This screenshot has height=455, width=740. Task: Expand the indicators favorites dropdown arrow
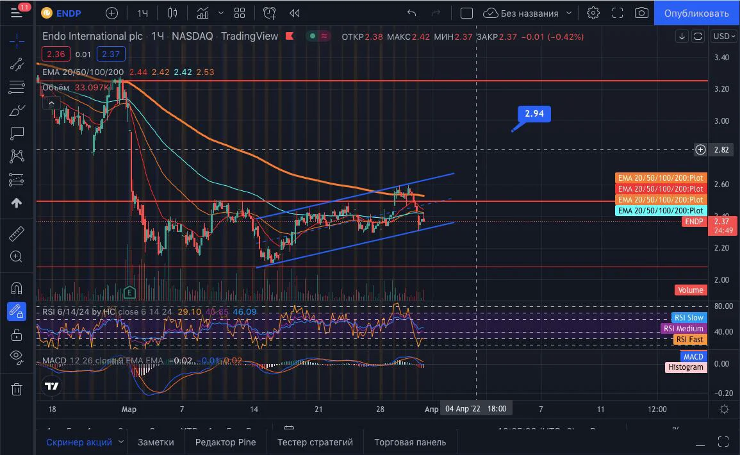coord(221,13)
